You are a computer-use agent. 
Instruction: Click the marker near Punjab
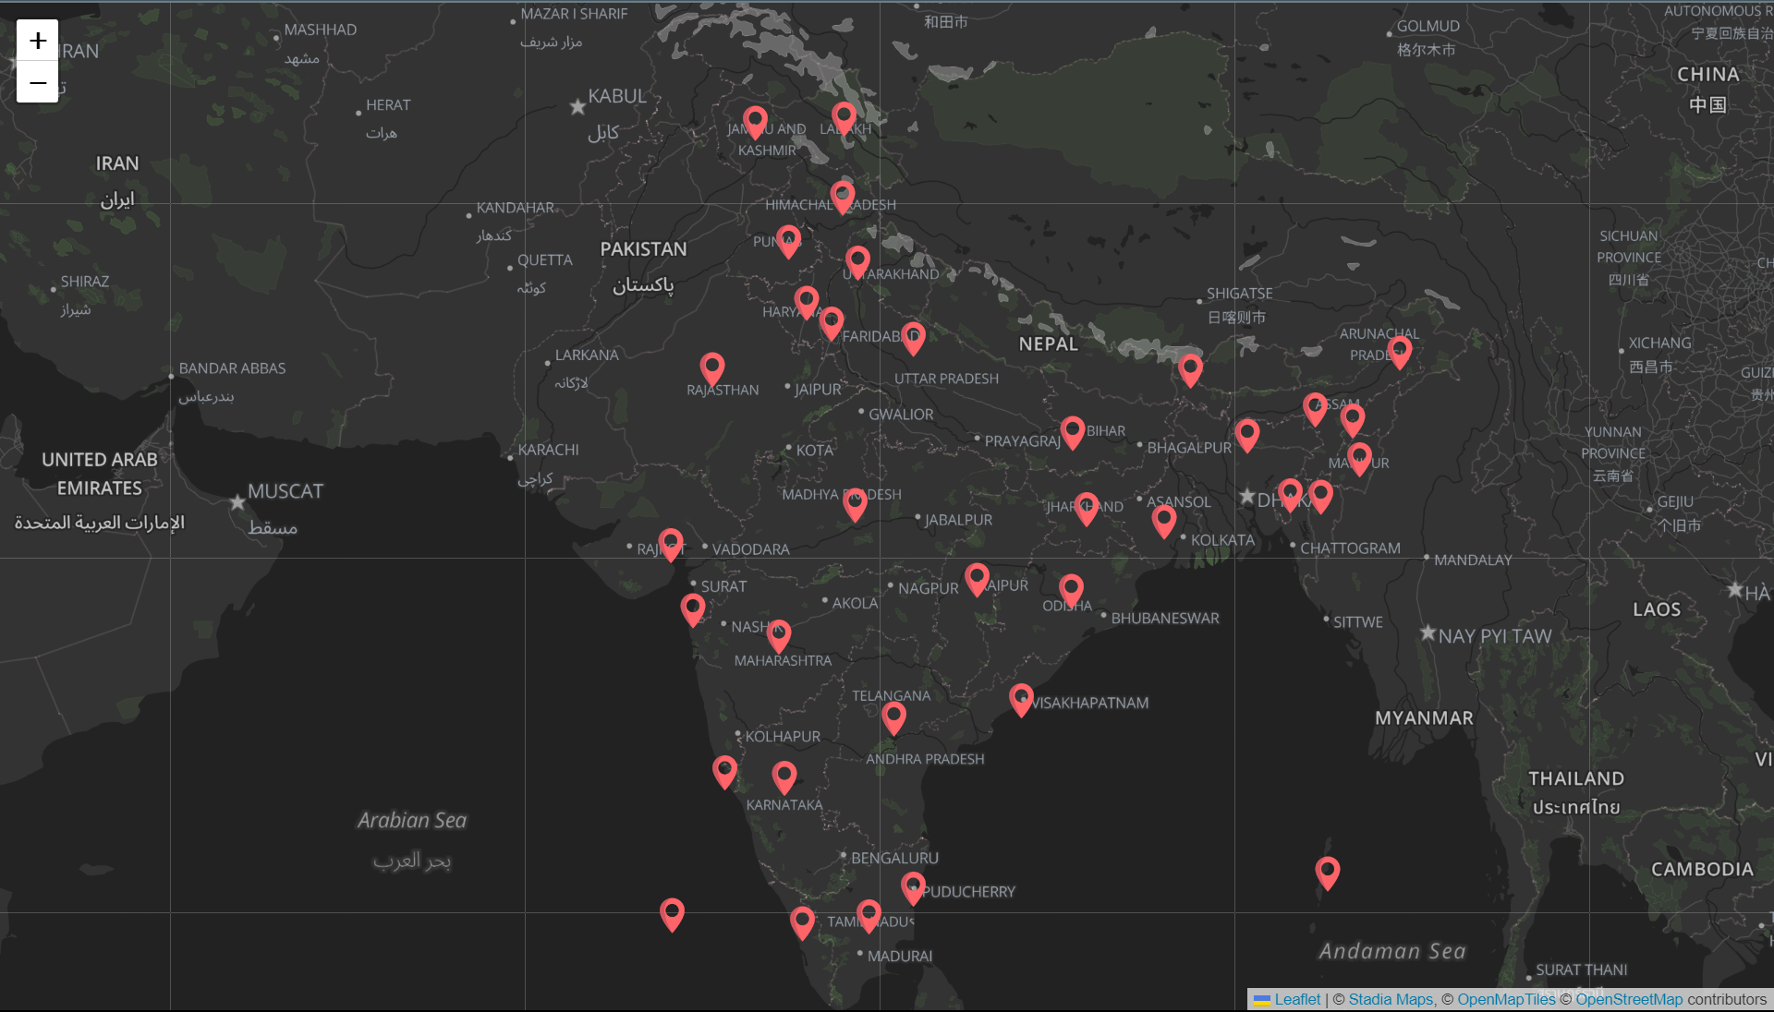pyautogui.click(x=787, y=240)
